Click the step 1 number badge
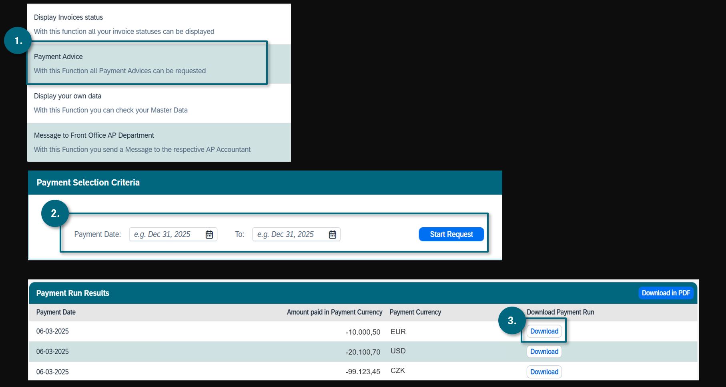Viewport: 726px width, 387px height. pyautogui.click(x=18, y=40)
